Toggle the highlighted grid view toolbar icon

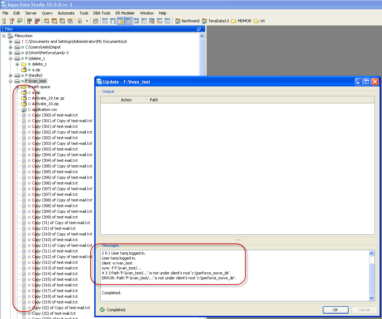[x=128, y=21]
